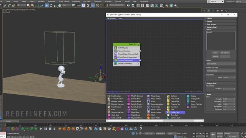
Task: Click the Add Selected button
Action: coord(225,53)
